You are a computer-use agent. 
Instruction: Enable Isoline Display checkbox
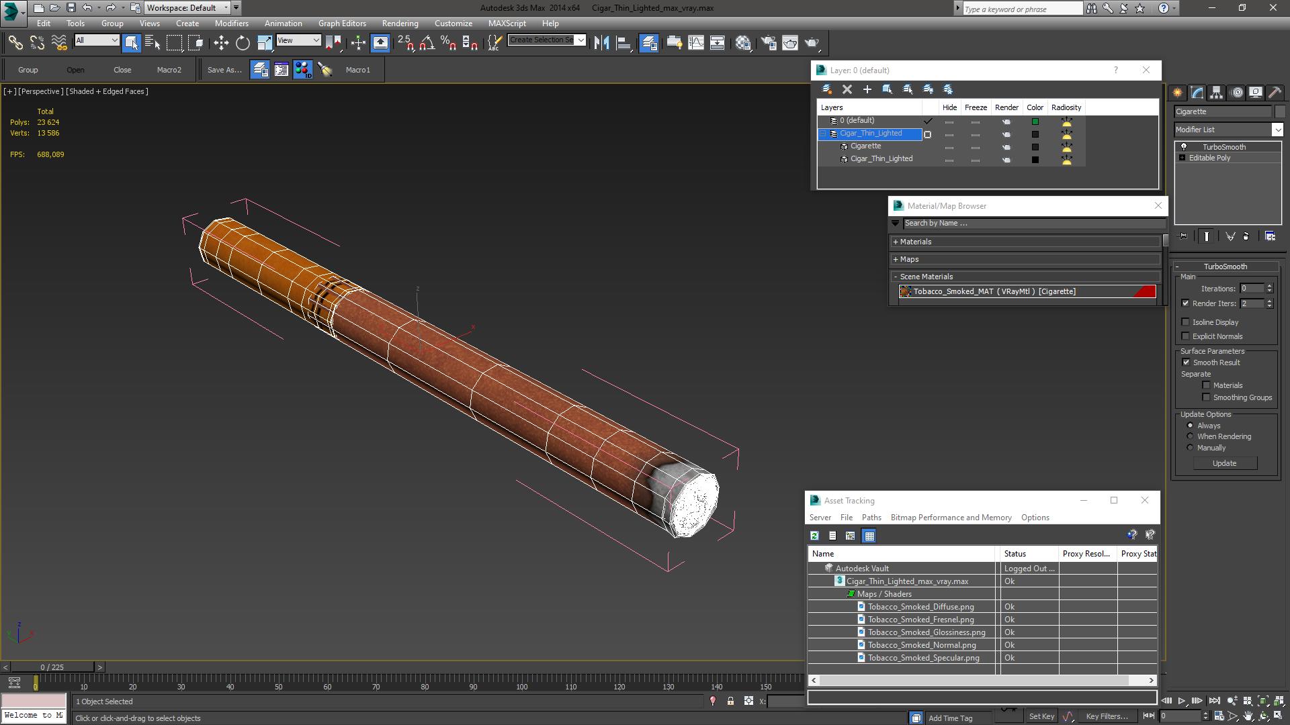click(x=1186, y=322)
